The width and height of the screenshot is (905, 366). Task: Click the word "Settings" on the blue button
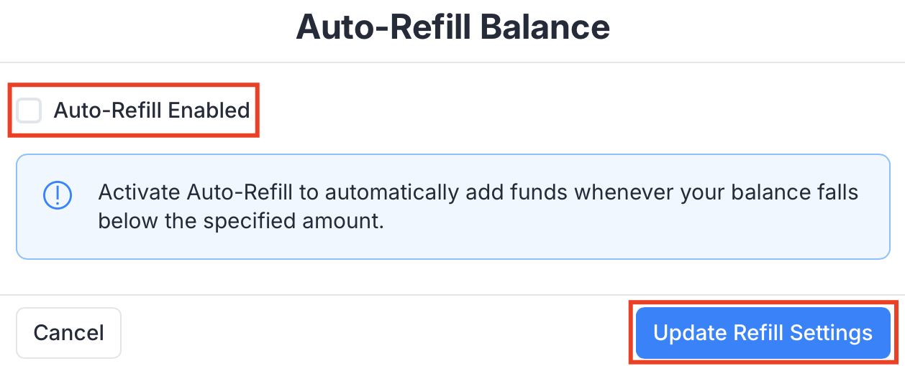[x=831, y=333]
